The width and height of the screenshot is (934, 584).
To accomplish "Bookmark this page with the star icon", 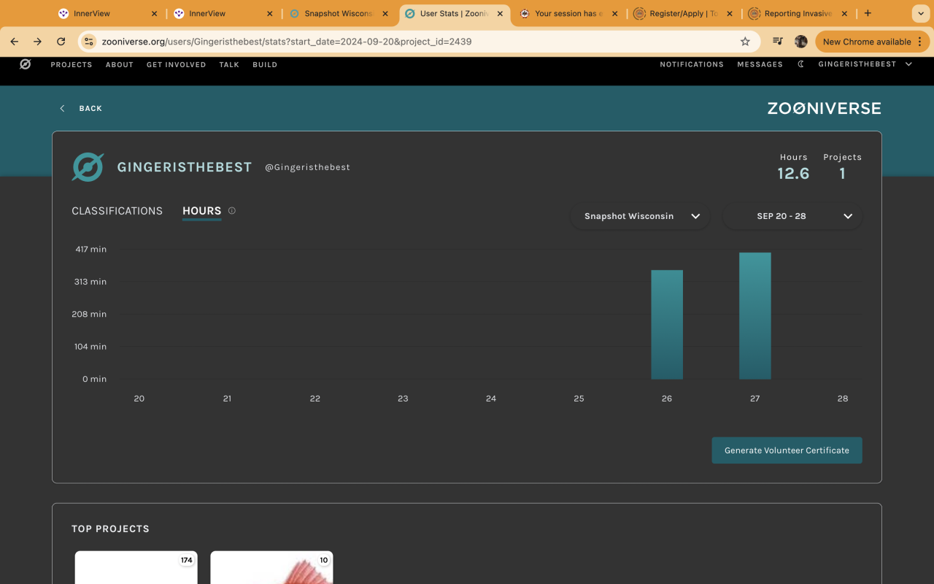I will [x=745, y=42].
